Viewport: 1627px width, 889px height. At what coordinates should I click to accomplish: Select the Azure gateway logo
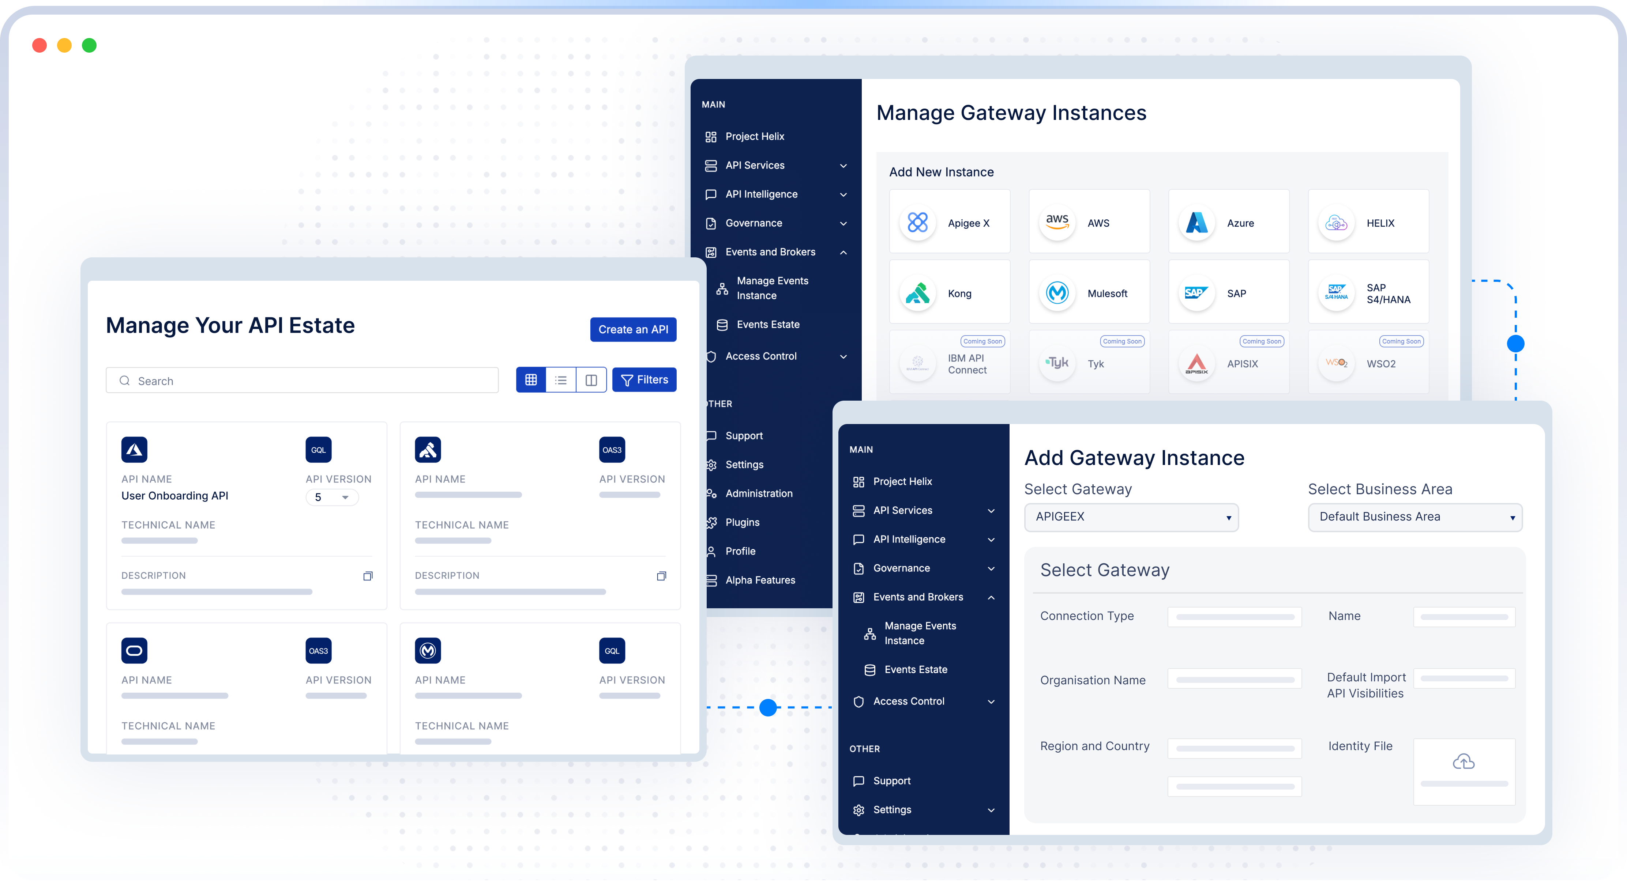coord(1196,222)
